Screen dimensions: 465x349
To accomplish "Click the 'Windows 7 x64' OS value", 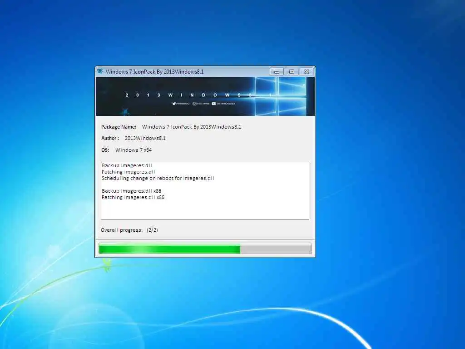I will 134,150.
